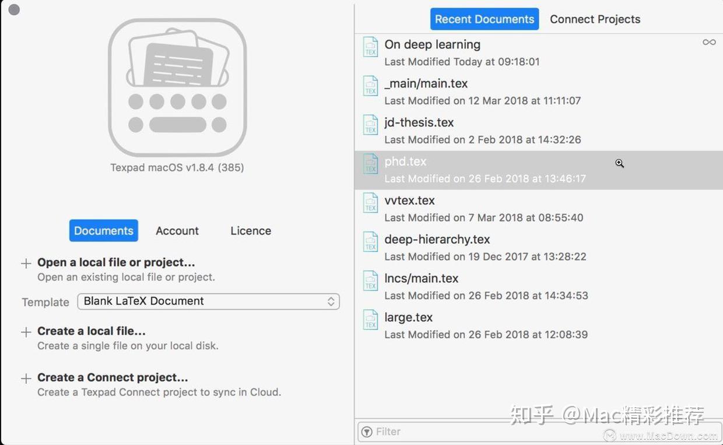723x445 pixels.
Task: Click Open a local file or project
Action: [115, 262]
